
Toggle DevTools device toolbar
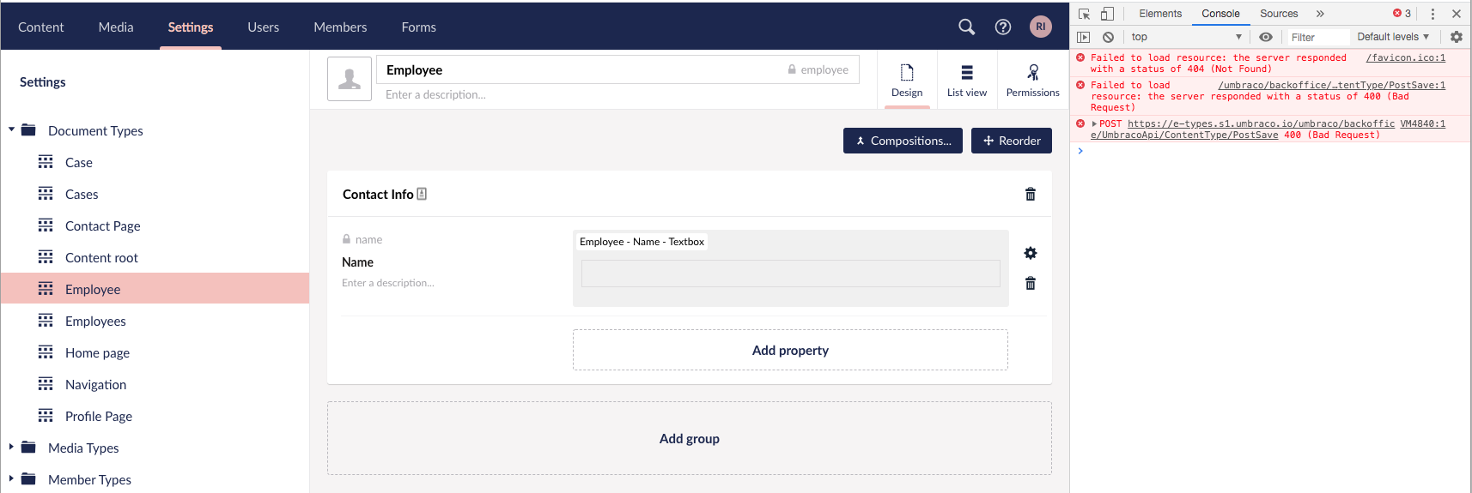(1107, 14)
